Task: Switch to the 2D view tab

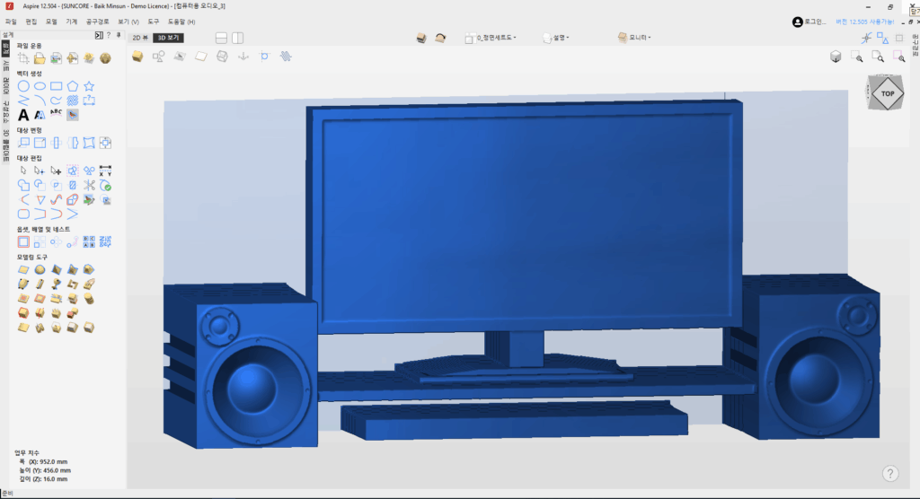Action: (x=139, y=38)
